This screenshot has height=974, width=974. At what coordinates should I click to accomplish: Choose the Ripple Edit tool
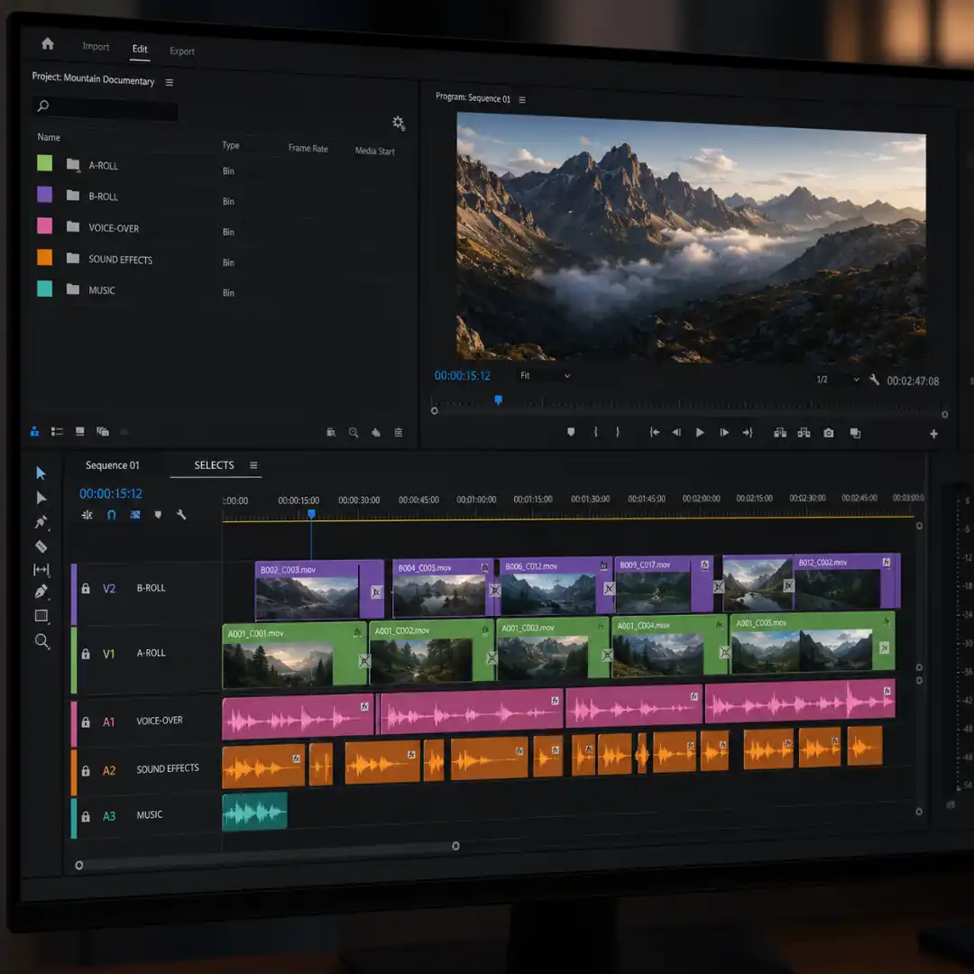[x=41, y=522]
